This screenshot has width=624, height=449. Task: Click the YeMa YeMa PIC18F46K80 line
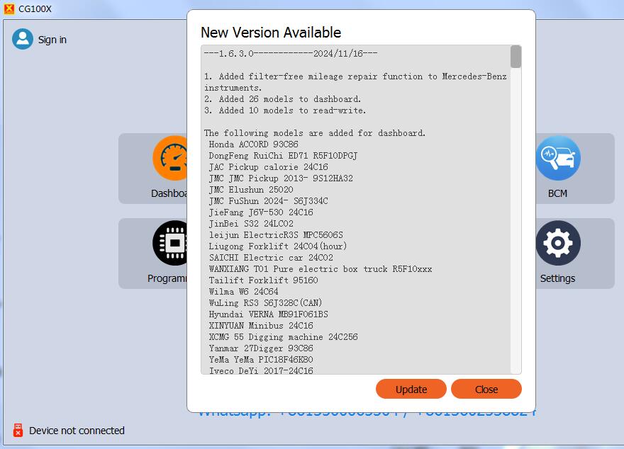(261, 360)
